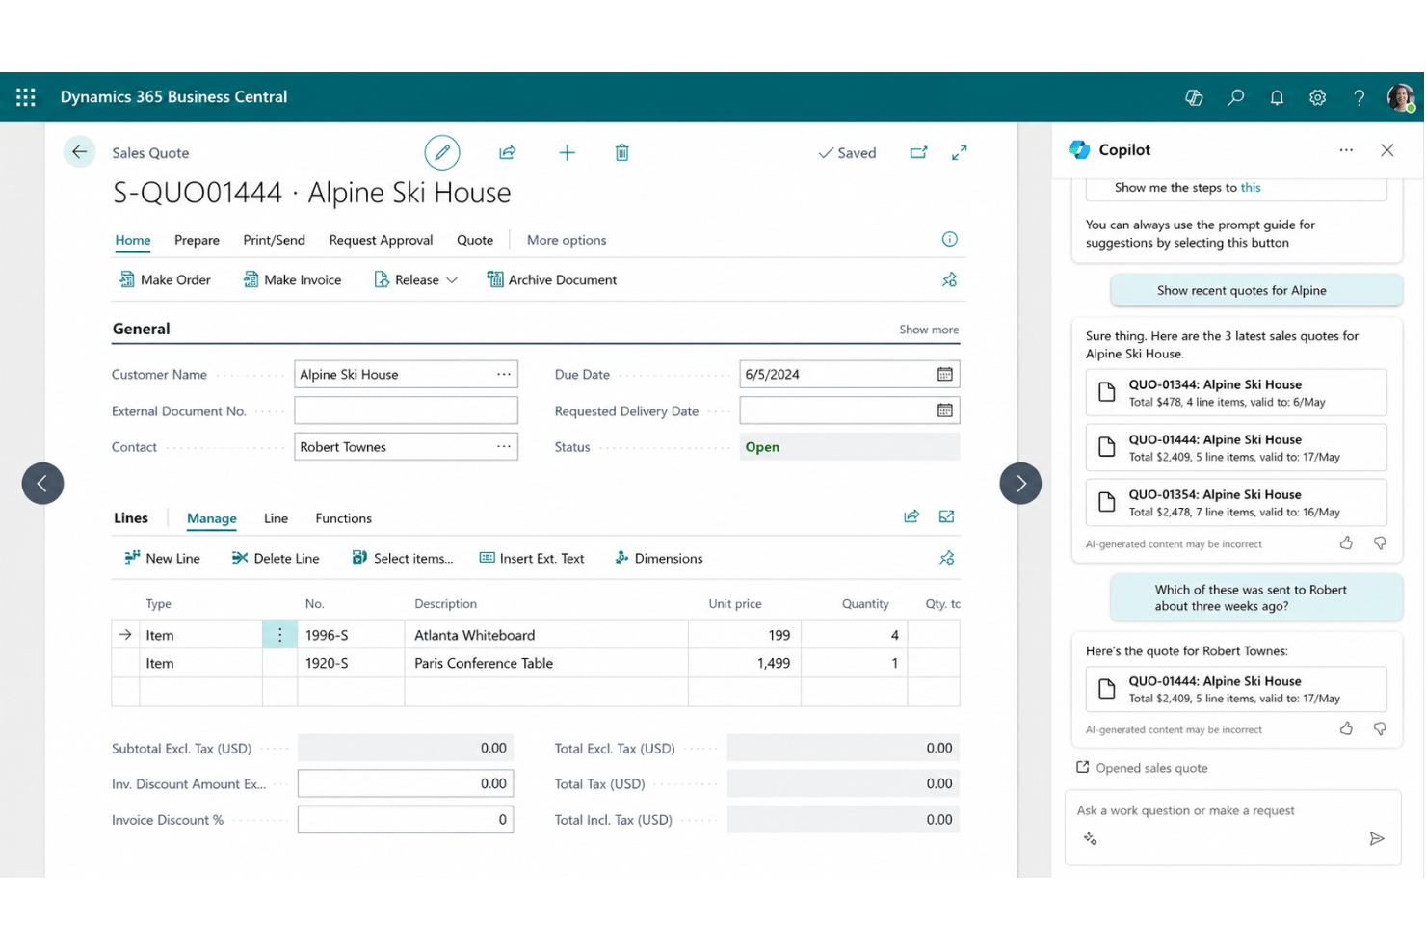Click the Invoice Discount % field
This screenshot has width=1426, height=951.
pyautogui.click(x=406, y=820)
